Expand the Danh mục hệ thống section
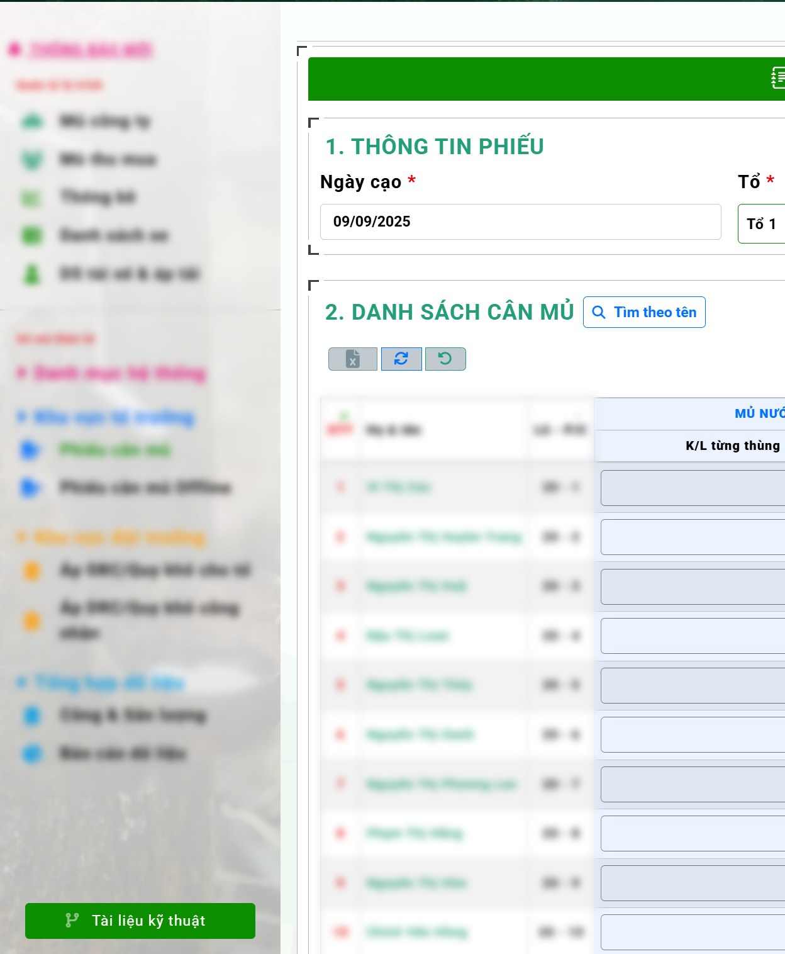The height and width of the screenshot is (954, 785). click(x=120, y=374)
